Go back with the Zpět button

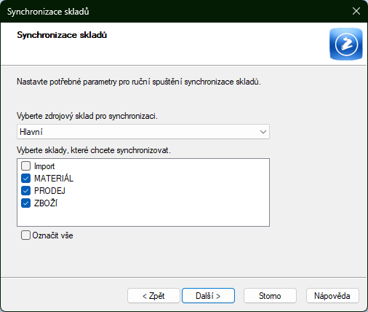(x=153, y=296)
